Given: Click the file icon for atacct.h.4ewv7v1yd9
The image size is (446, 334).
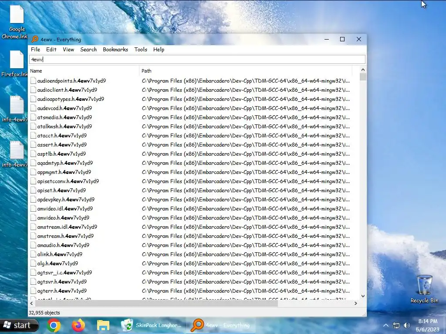Looking at the screenshot, I should point(33,136).
